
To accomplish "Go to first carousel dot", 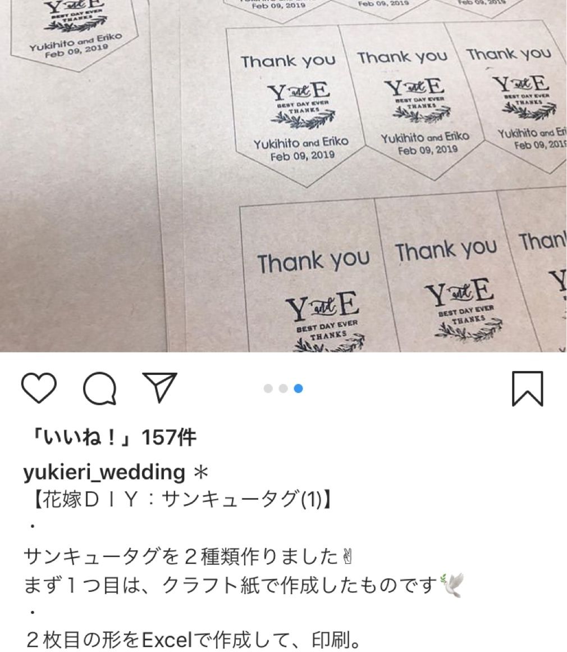I will 268,388.
